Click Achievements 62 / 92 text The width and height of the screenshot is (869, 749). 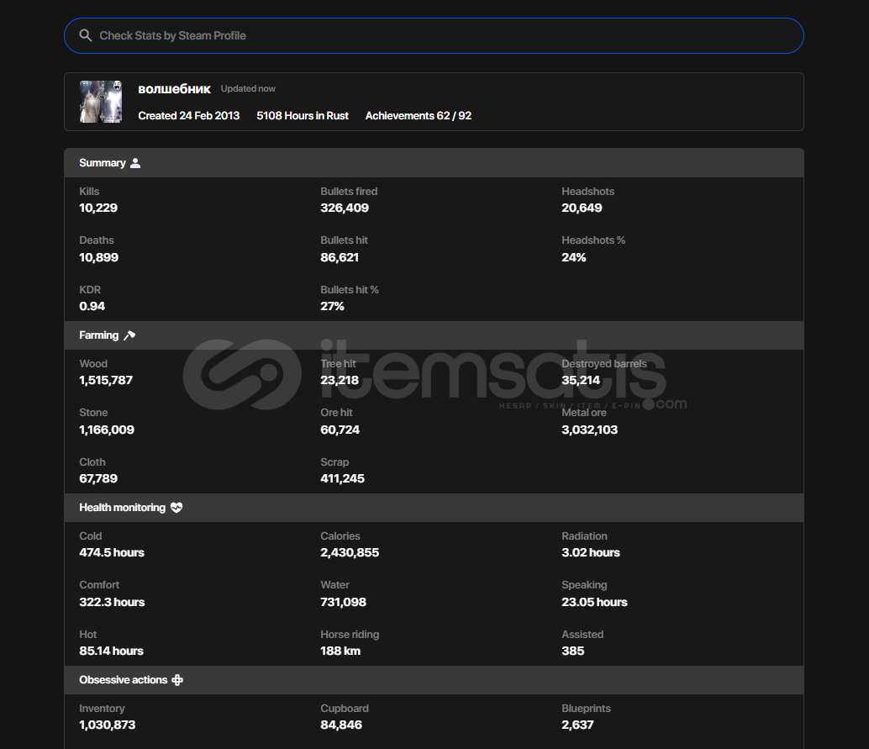coord(418,116)
